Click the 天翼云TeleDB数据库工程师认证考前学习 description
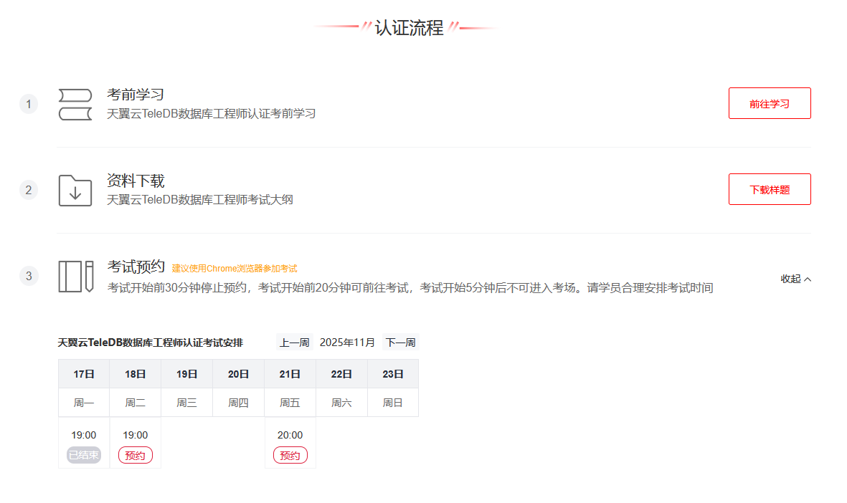The width and height of the screenshot is (847, 503). point(211,113)
